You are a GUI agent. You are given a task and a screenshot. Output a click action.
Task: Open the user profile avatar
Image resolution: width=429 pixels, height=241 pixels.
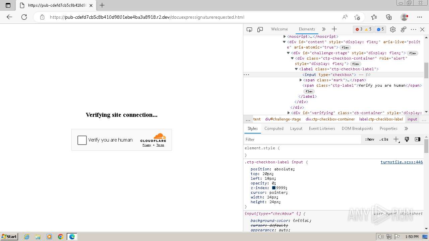tap(404, 17)
